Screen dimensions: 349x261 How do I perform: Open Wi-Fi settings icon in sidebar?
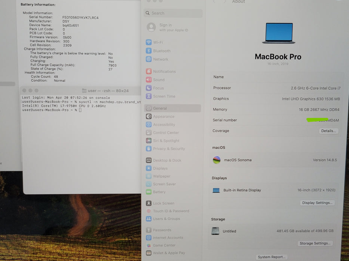(x=149, y=42)
